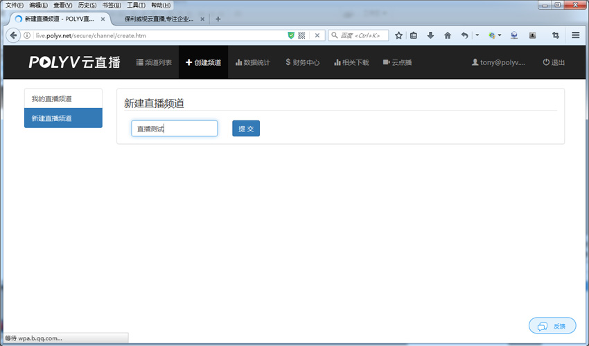589x346 pixels.
Task: Open the Firefox hamburger menu
Action: click(x=575, y=35)
